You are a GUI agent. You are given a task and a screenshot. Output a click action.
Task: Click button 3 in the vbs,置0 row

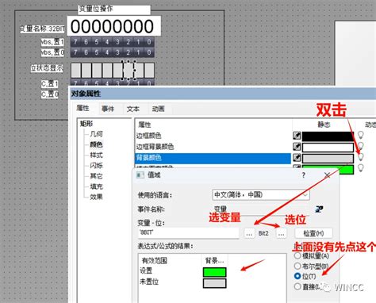(x=117, y=52)
